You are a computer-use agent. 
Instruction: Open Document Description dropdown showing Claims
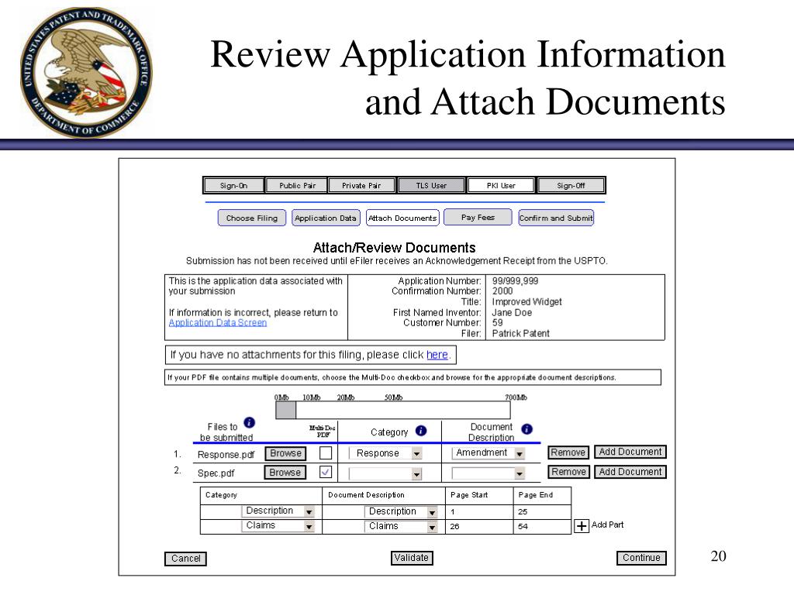(401, 526)
